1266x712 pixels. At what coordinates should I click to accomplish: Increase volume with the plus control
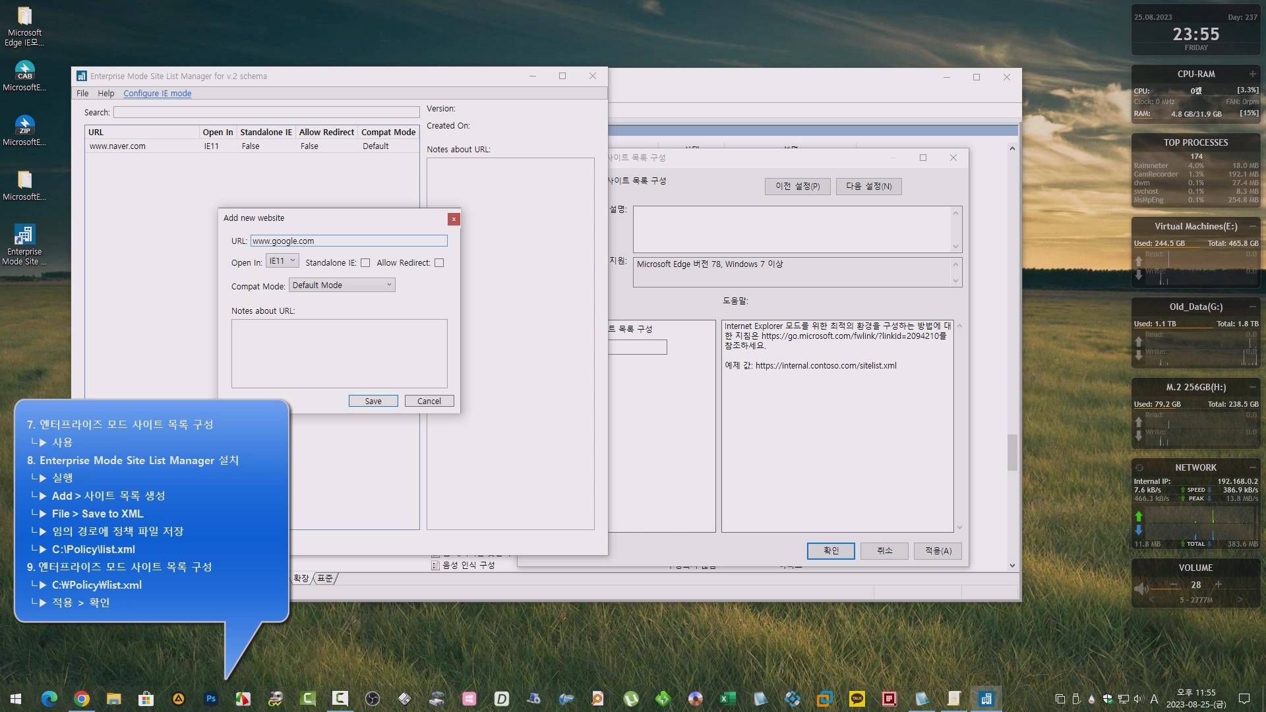click(x=1219, y=584)
